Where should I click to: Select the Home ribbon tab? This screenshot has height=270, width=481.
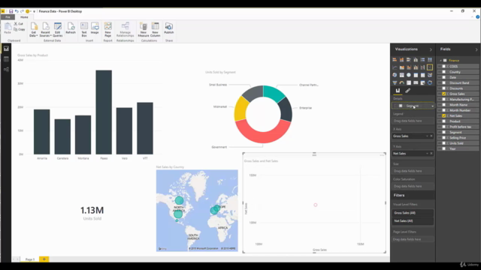coord(24,17)
